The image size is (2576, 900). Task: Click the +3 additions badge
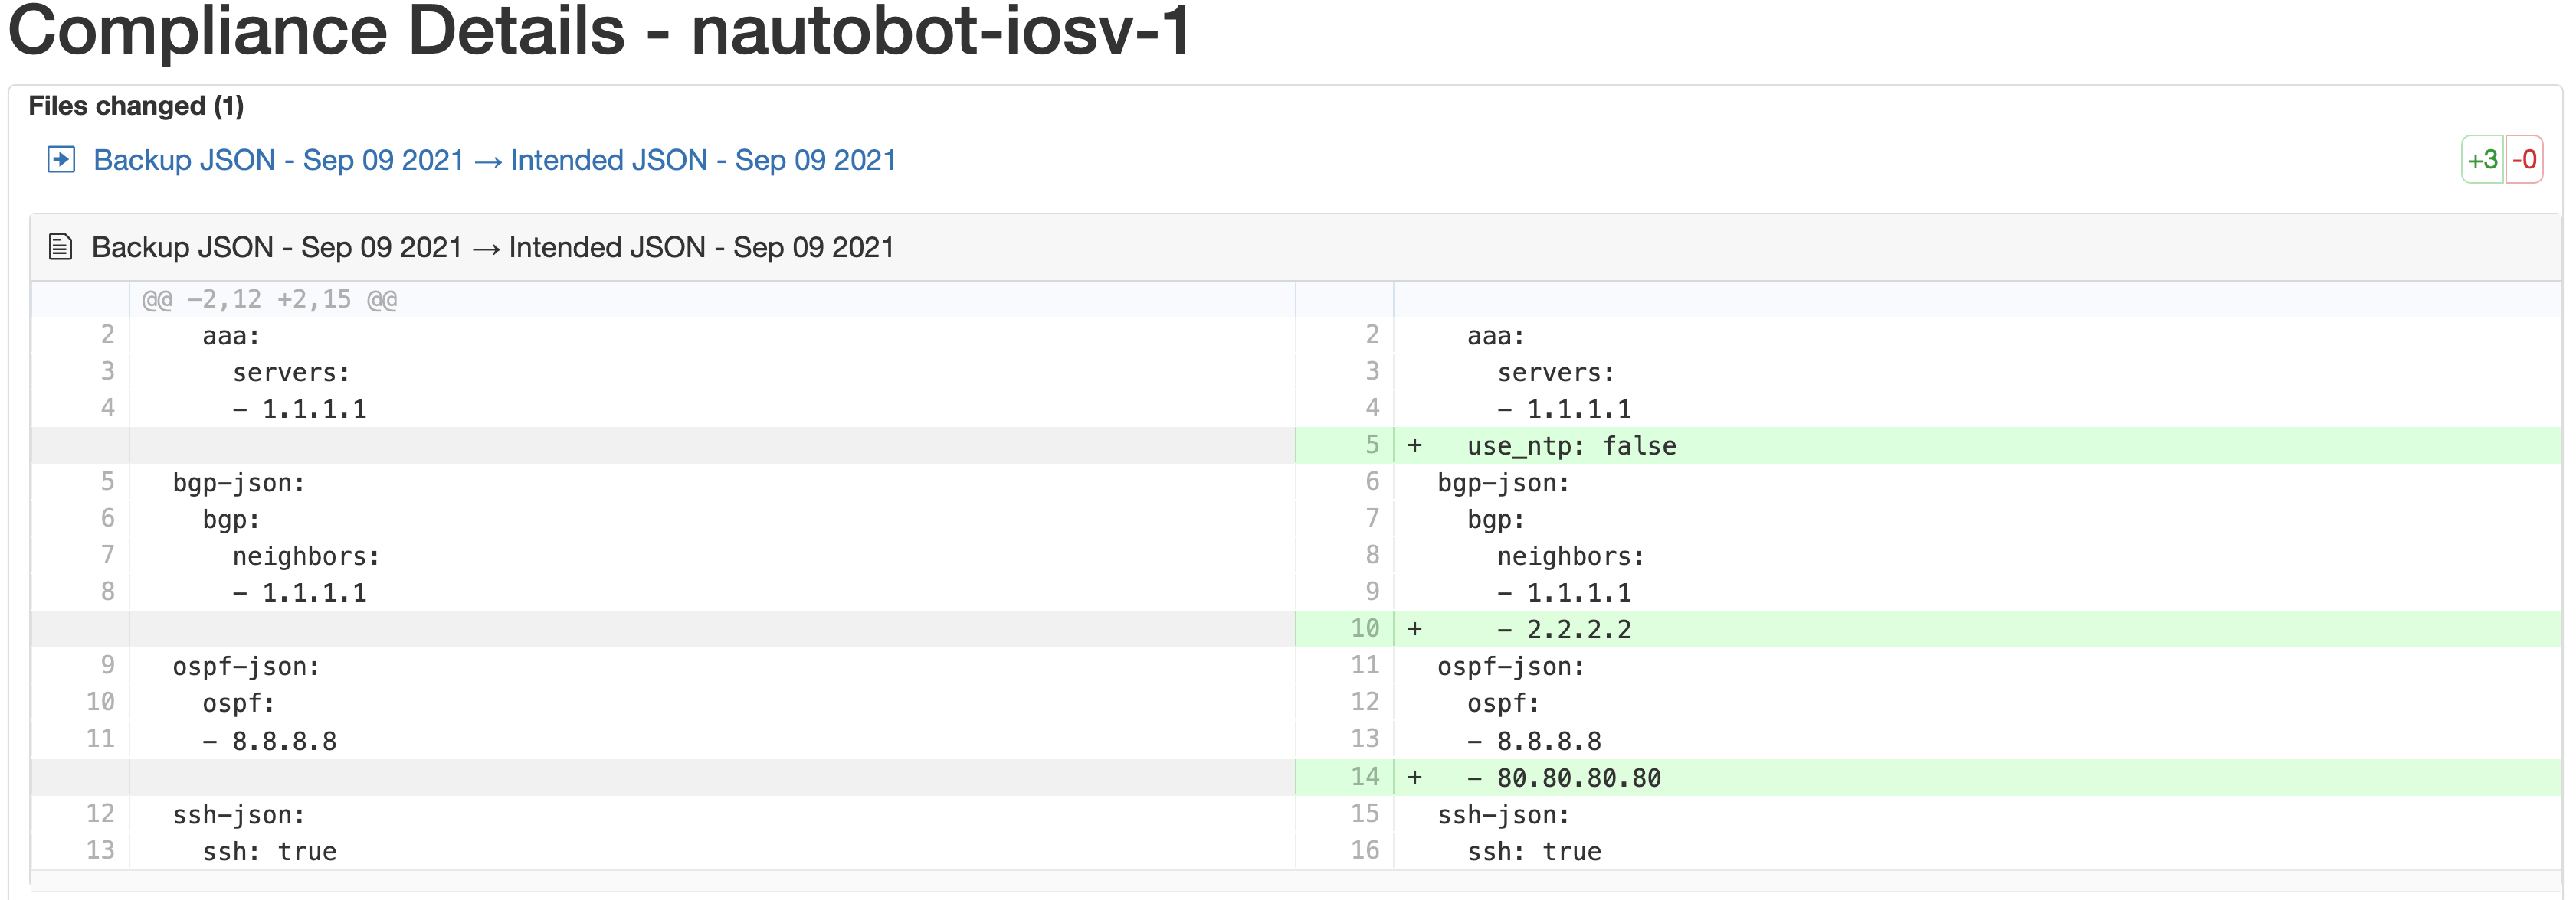pyautogui.click(x=2482, y=160)
